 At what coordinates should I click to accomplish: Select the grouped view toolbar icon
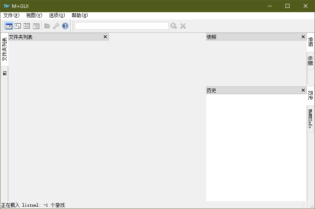pyautogui.click(x=36, y=26)
